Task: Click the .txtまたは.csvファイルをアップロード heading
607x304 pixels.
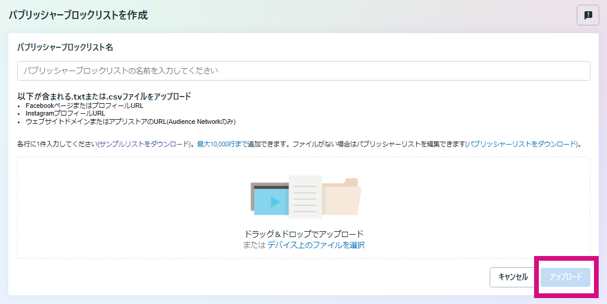Action: (104, 96)
